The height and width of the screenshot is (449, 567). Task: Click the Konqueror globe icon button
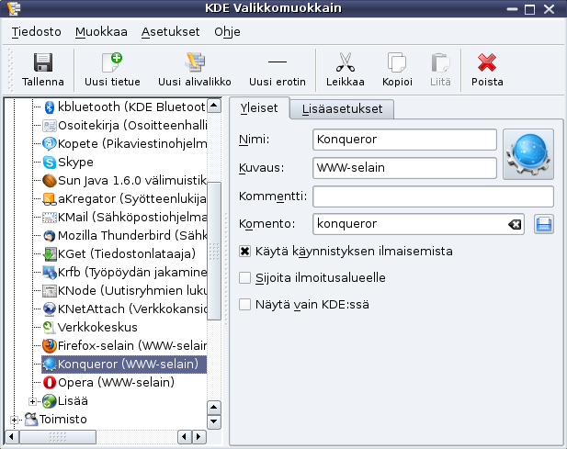coord(528,154)
